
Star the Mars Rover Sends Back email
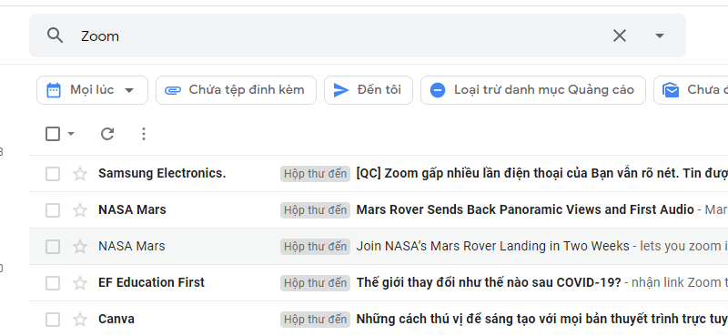point(80,210)
